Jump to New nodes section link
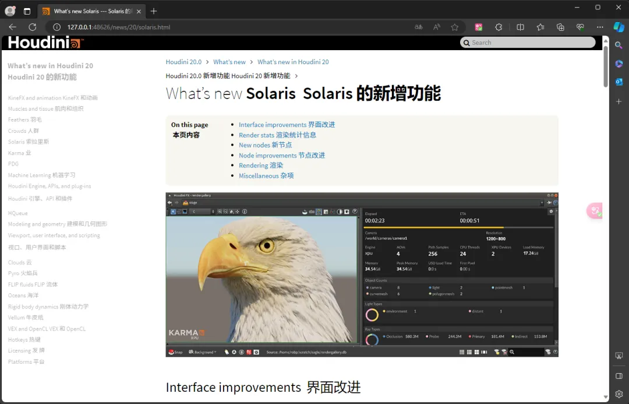Image resolution: width=629 pixels, height=404 pixels. click(x=265, y=145)
